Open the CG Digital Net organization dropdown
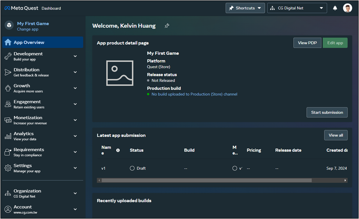 [297, 8]
